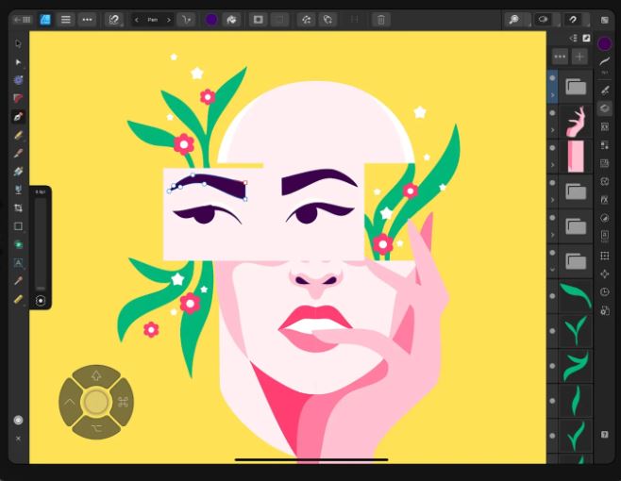Hide the pink rectangle layer

(552, 148)
